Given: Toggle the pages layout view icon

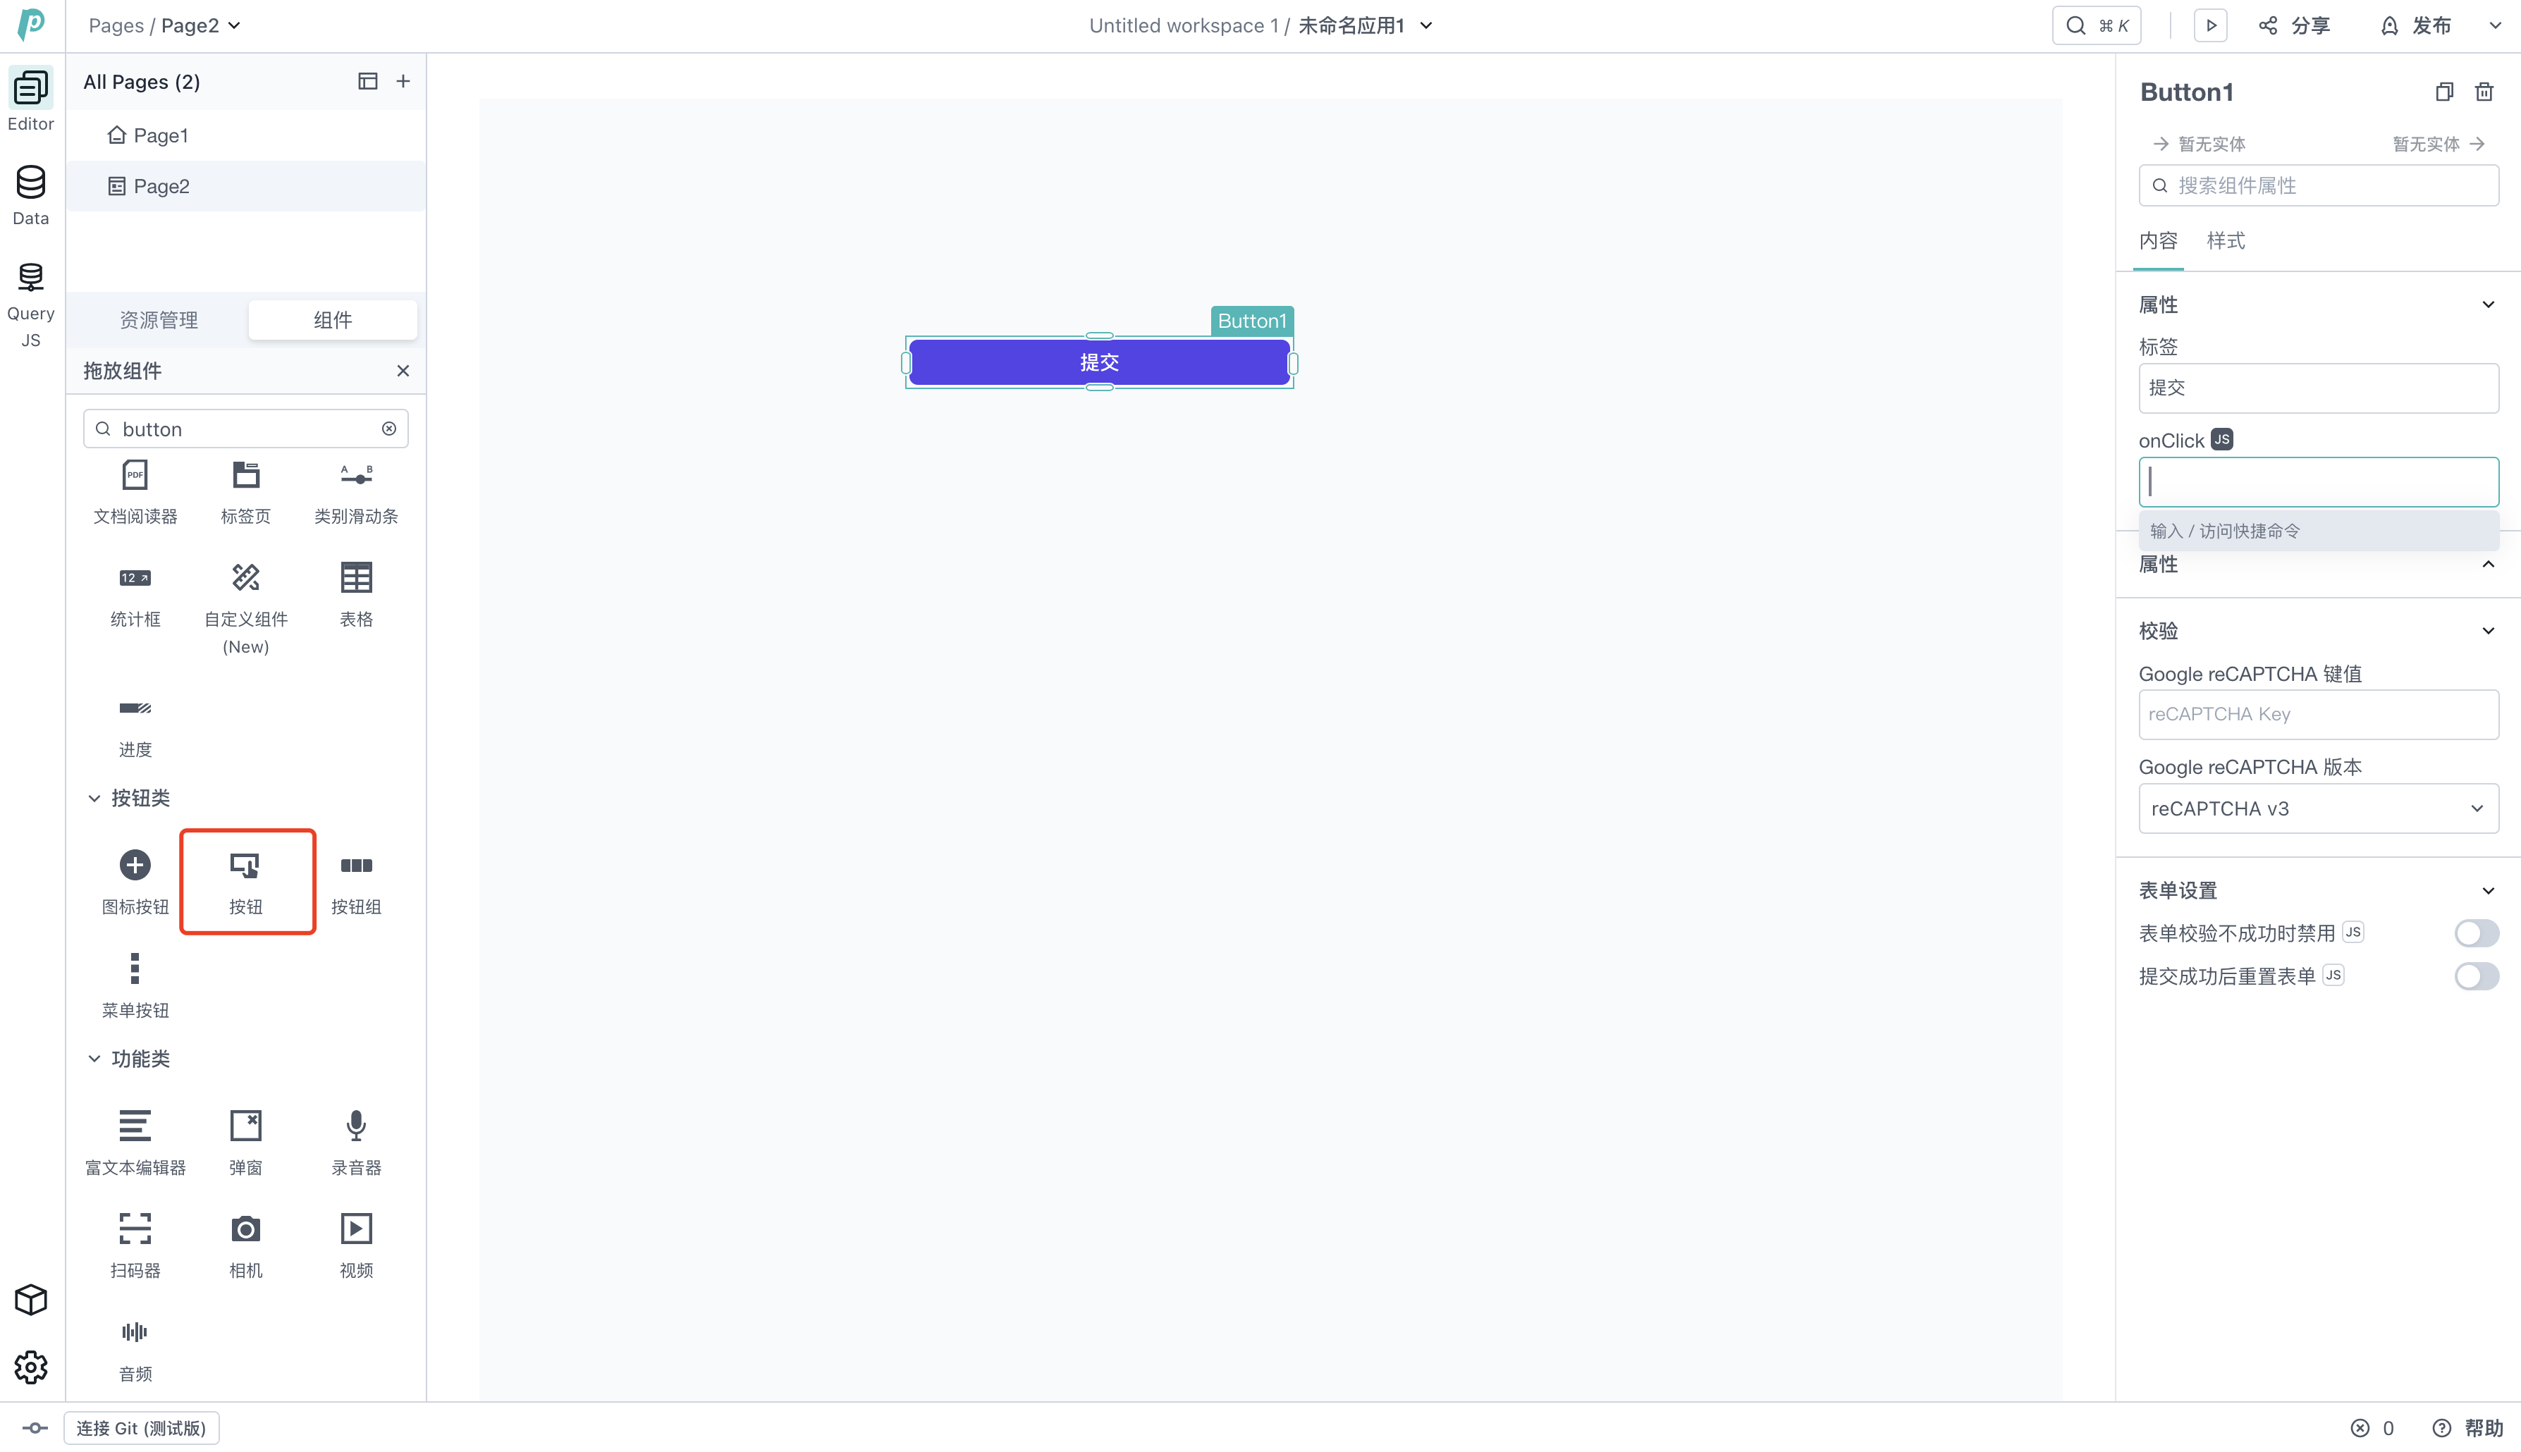Looking at the screenshot, I should point(368,81).
